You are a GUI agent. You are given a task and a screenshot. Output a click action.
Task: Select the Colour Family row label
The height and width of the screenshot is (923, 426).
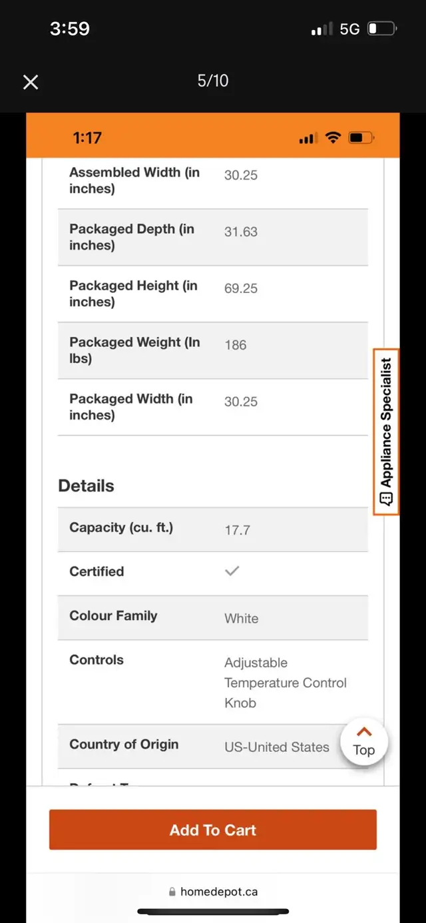[113, 616]
